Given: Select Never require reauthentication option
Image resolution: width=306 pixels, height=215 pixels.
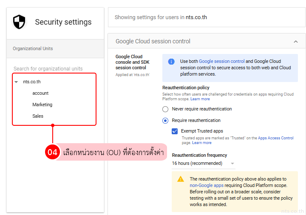Looking at the screenshot, I should click(x=165, y=109).
